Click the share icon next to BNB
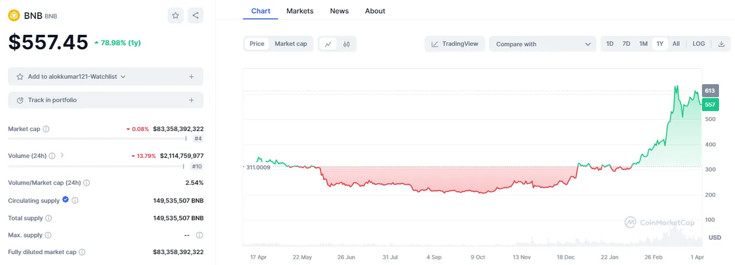The image size is (735, 265). 195,15
